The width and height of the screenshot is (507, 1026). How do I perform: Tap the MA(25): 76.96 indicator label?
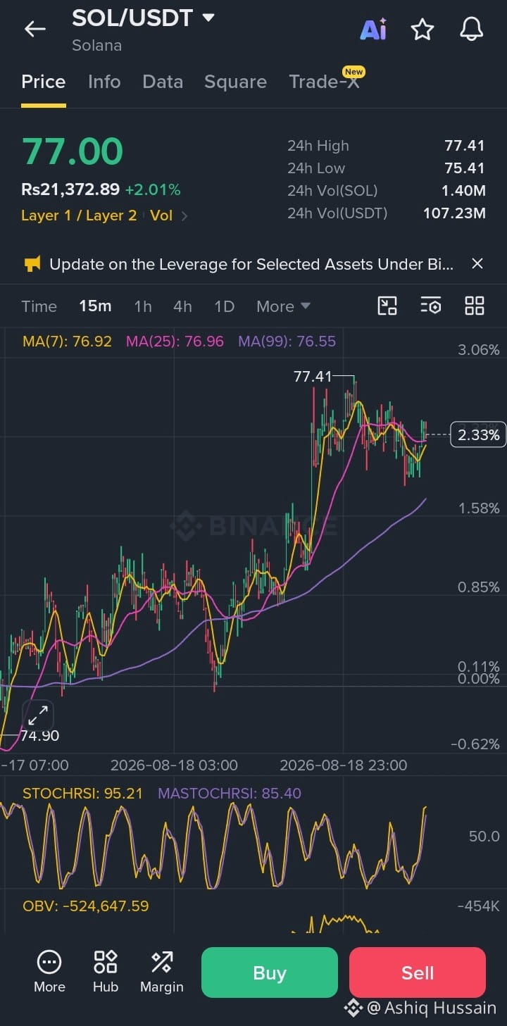point(175,342)
